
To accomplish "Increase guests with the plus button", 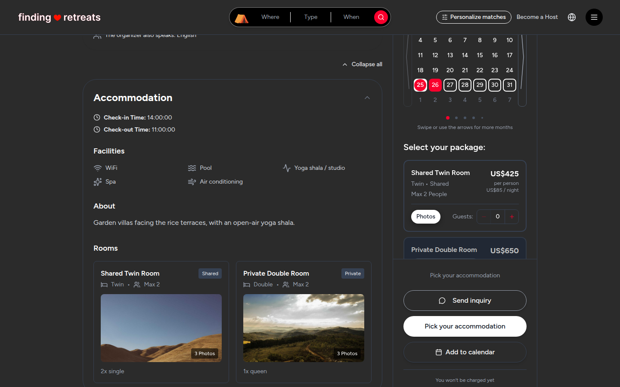I will click(512, 217).
